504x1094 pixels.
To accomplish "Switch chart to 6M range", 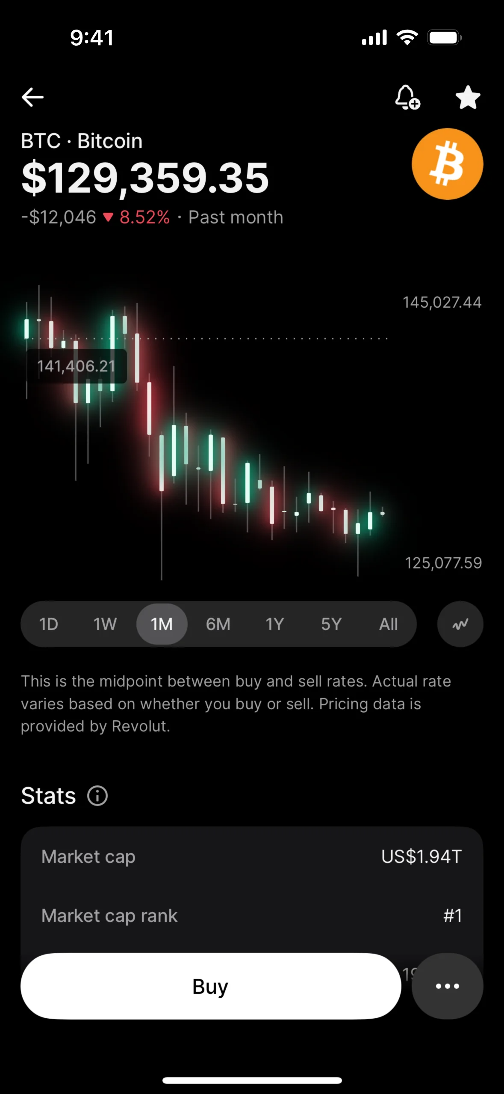I will click(218, 624).
